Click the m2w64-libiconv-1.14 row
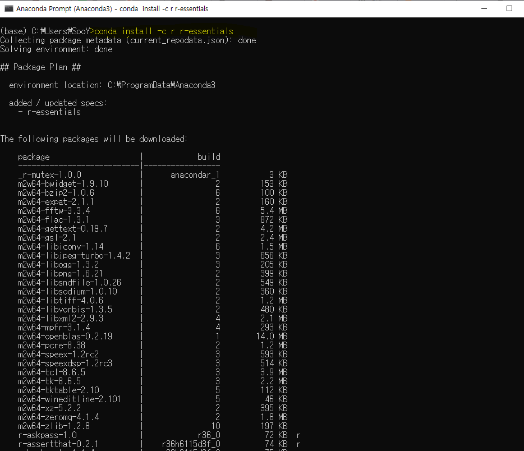The height and width of the screenshot is (451, 524). (x=153, y=247)
